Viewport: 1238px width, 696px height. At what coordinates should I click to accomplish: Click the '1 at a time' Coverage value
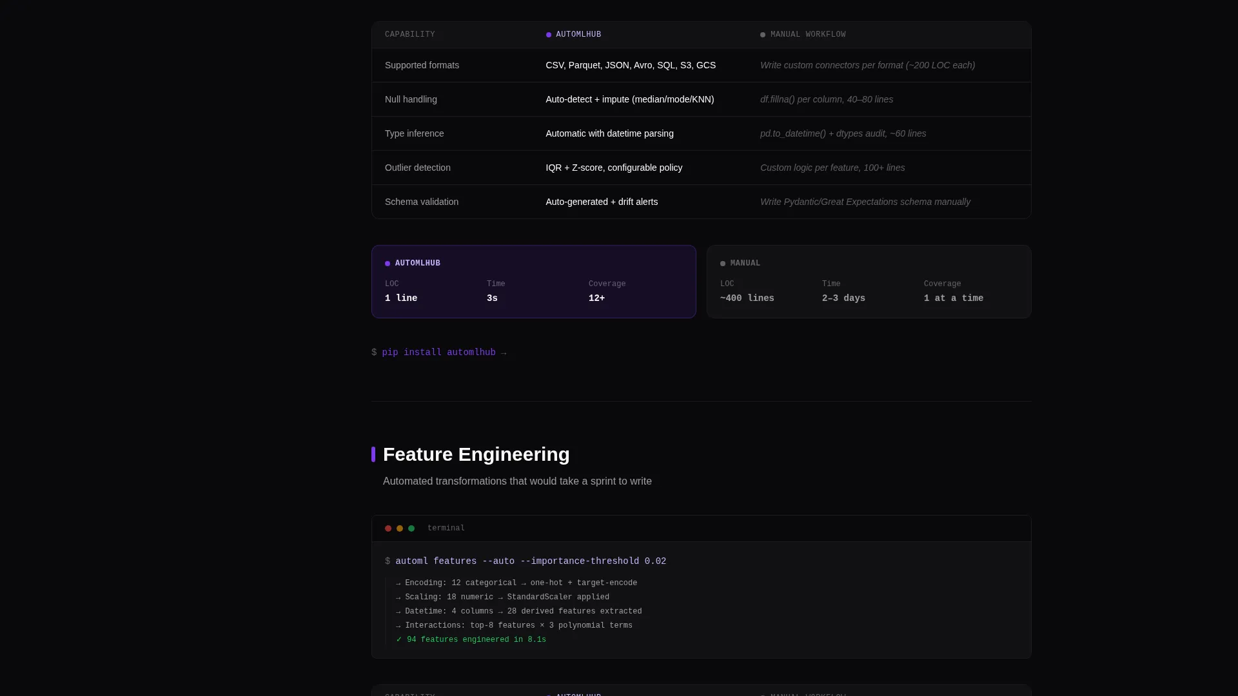(x=954, y=298)
